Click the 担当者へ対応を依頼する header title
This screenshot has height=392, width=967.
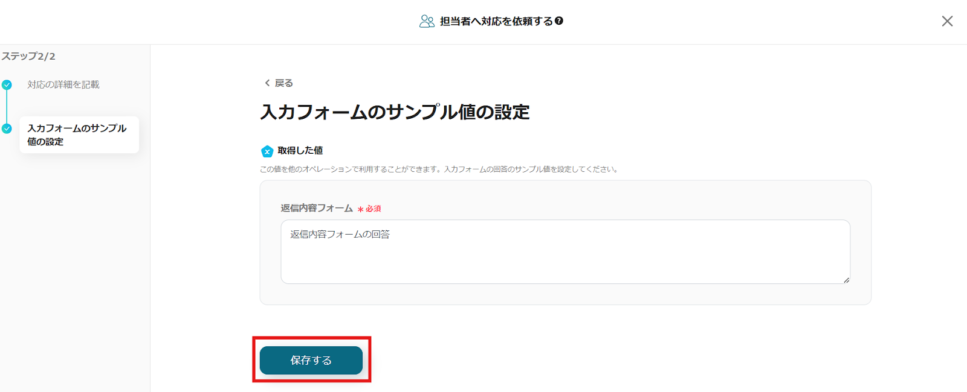[496, 21]
